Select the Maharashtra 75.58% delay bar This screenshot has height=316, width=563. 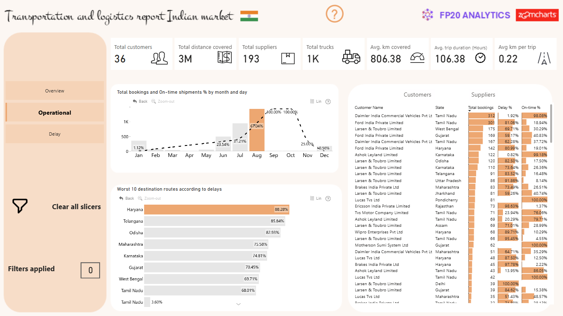206,244
